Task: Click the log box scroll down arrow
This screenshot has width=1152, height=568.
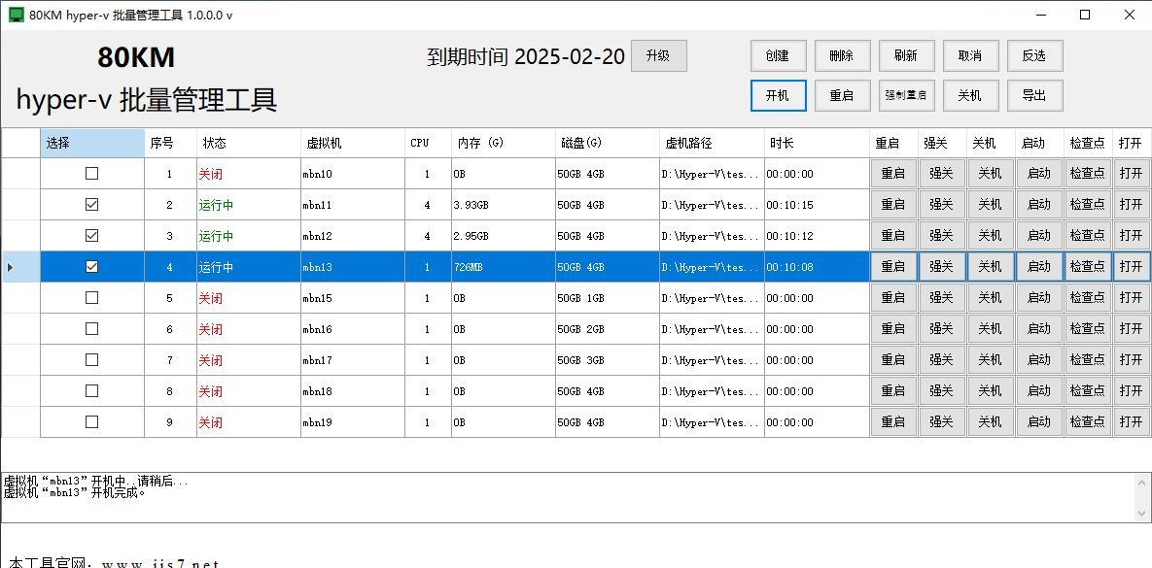Action: [x=1143, y=513]
